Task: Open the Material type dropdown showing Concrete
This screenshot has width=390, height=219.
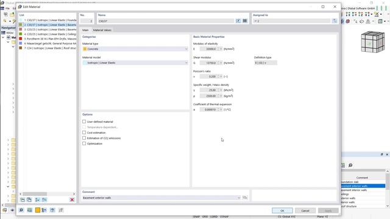Action: [x=135, y=49]
